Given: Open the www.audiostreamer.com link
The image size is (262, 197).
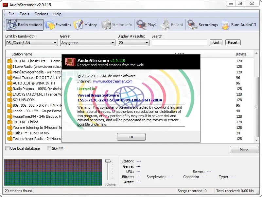Looking at the screenshot, I should 113,81.
